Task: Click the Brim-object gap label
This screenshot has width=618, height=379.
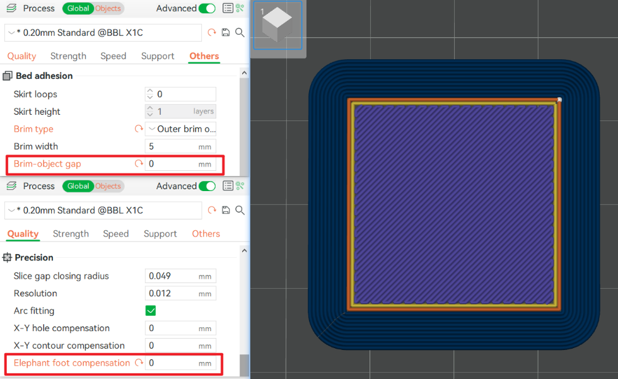Action: click(x=47, y=163)
